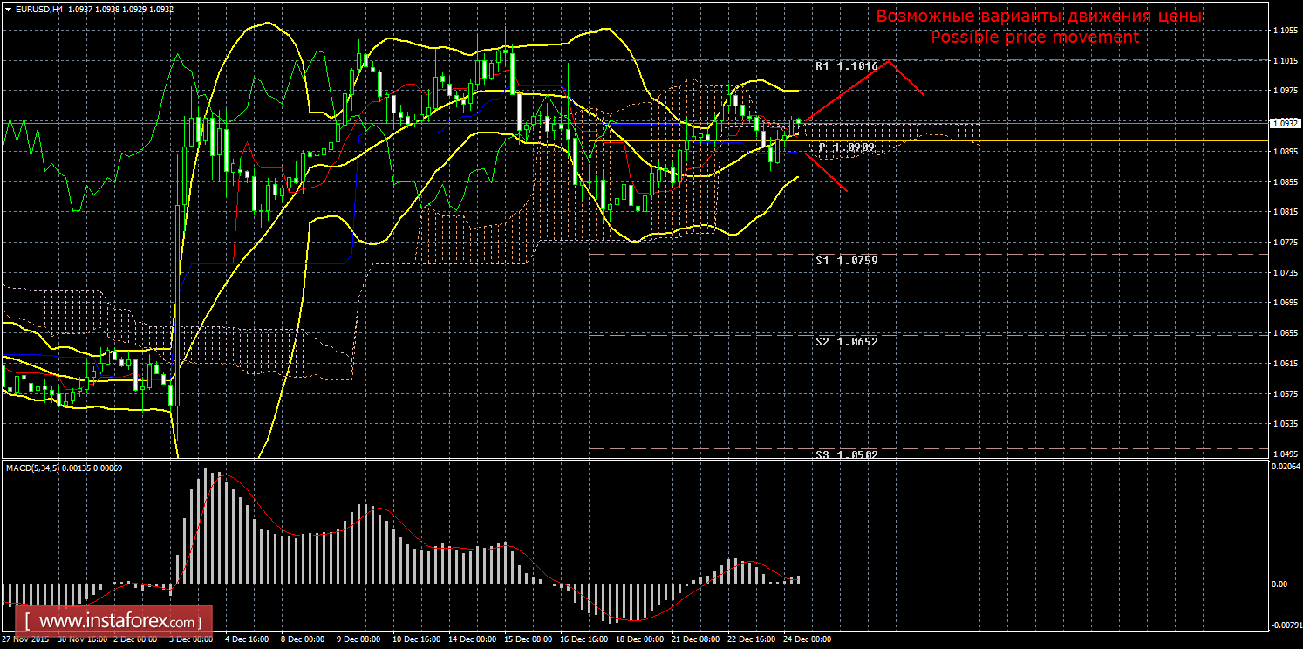Screen dimensions: 1303x649
Task: Click the S2 1.0652 support level label
Action: click(846, 341)
